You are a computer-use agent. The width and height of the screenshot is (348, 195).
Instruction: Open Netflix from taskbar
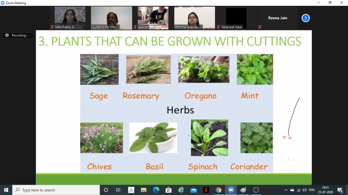pos(206,190)
